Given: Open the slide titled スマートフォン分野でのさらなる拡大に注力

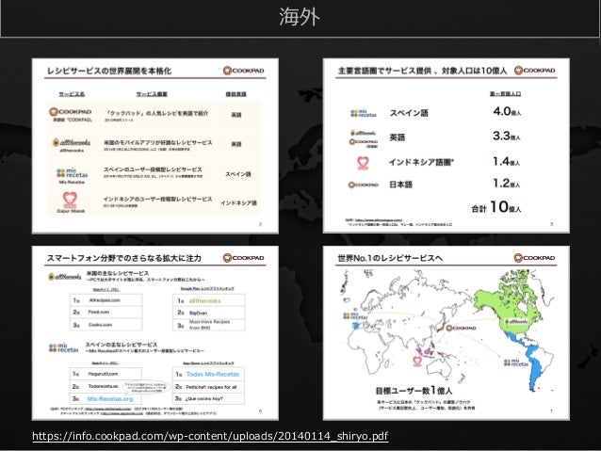Looking at the screenshot, I should pos(155,333).
